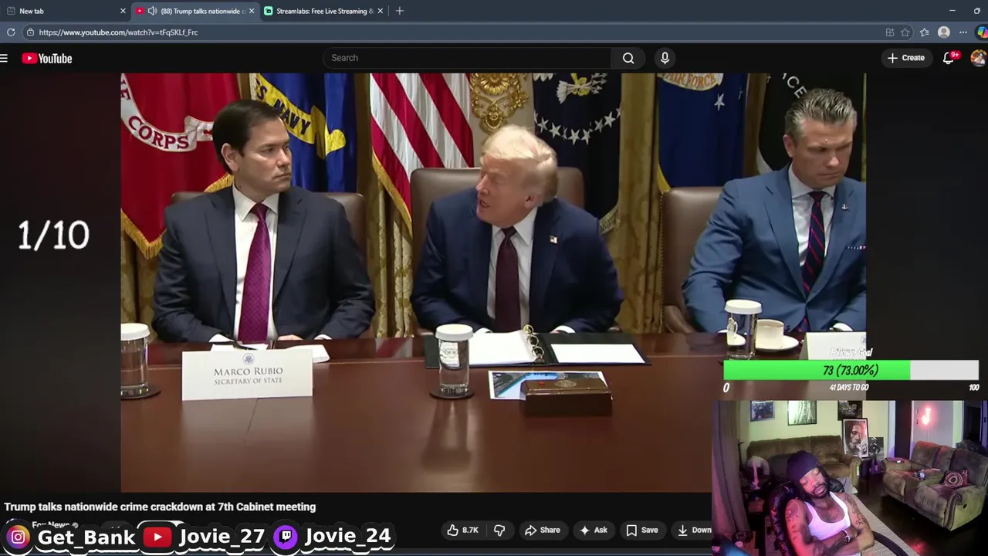Close the New tab tab
Image resolution: width=988 pixels, height=556 pixels.
coord(123,11)
